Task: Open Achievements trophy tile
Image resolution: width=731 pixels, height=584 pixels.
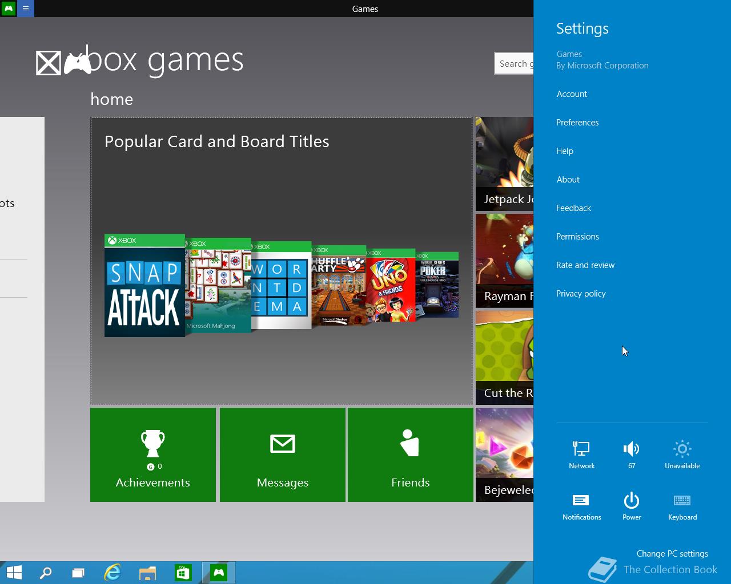Action: (153, 455)
